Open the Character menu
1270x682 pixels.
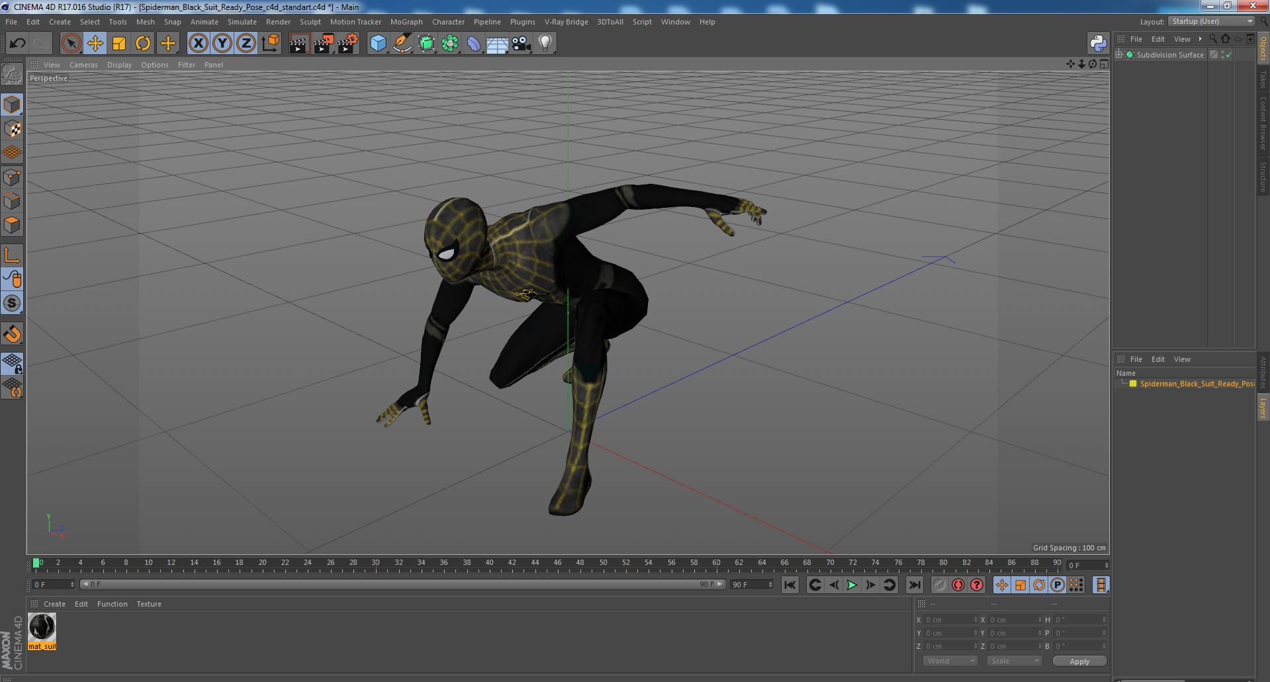pos(448,22)
